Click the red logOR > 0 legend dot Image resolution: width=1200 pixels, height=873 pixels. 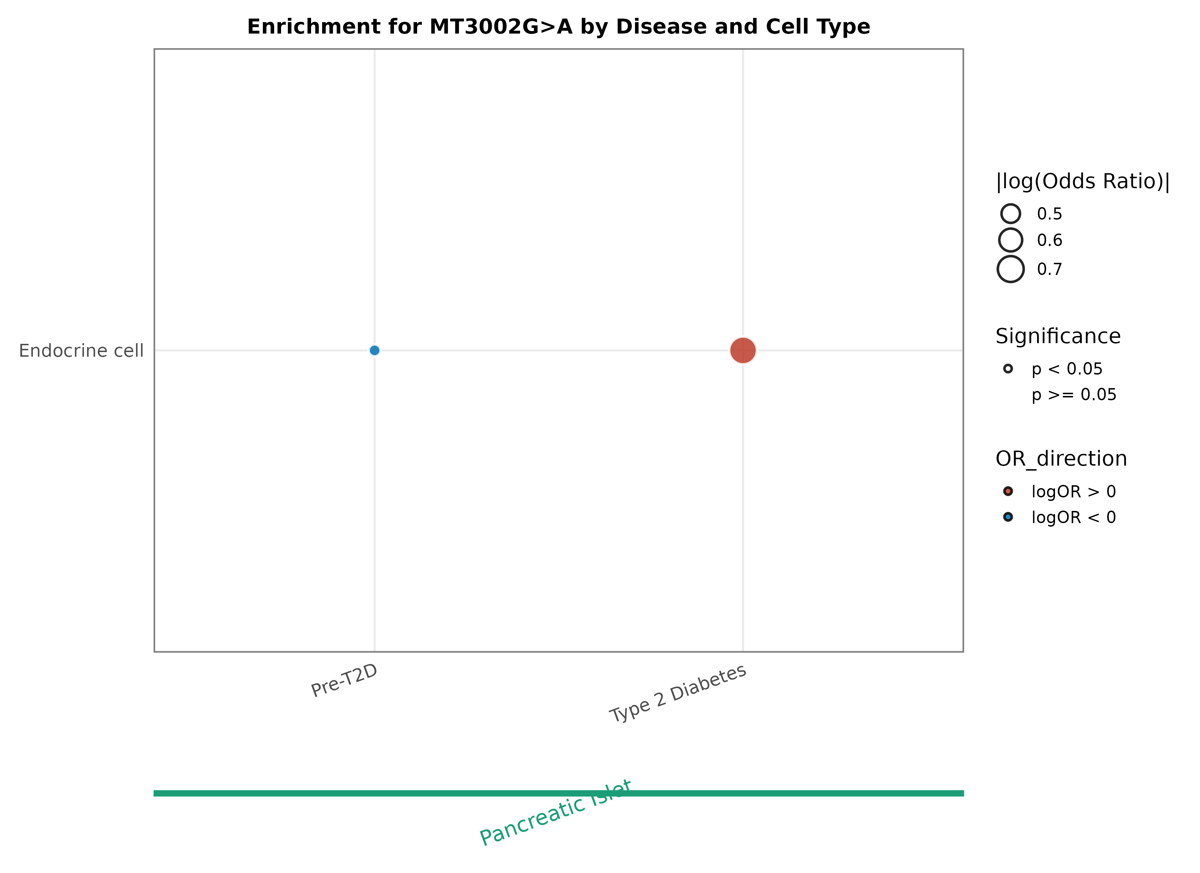1008,492
